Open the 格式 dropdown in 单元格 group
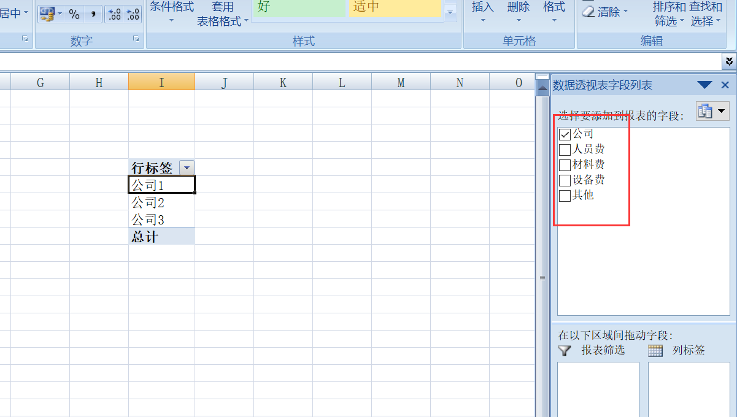Screen dimensions: 737x417 [x=553, y=13]
